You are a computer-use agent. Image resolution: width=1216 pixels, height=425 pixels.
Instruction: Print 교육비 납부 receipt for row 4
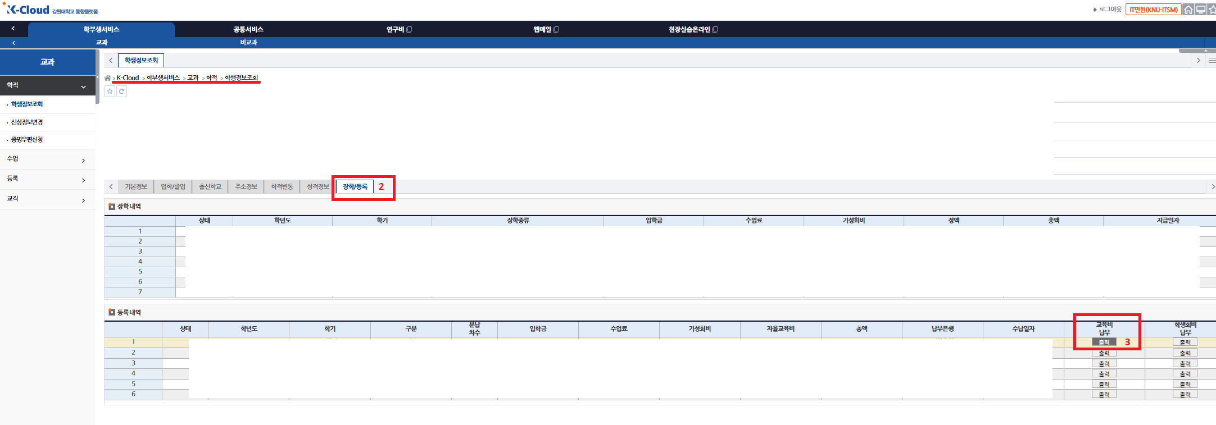pyautogui.click(x=1104, y=374)
